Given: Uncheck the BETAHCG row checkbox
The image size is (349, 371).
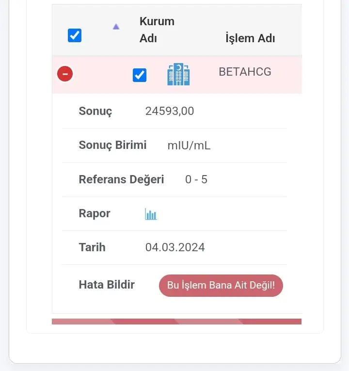Looking at the screenshot, I should click(140, 75).
